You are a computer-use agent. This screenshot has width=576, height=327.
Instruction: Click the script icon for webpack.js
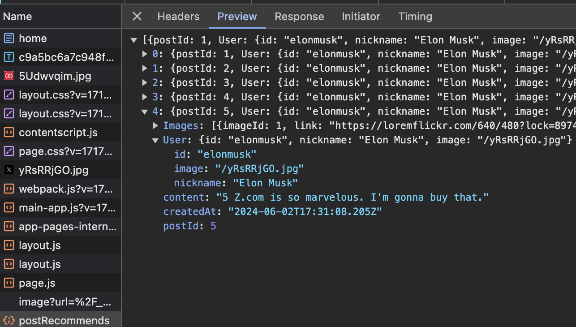(x=9, y=189)
